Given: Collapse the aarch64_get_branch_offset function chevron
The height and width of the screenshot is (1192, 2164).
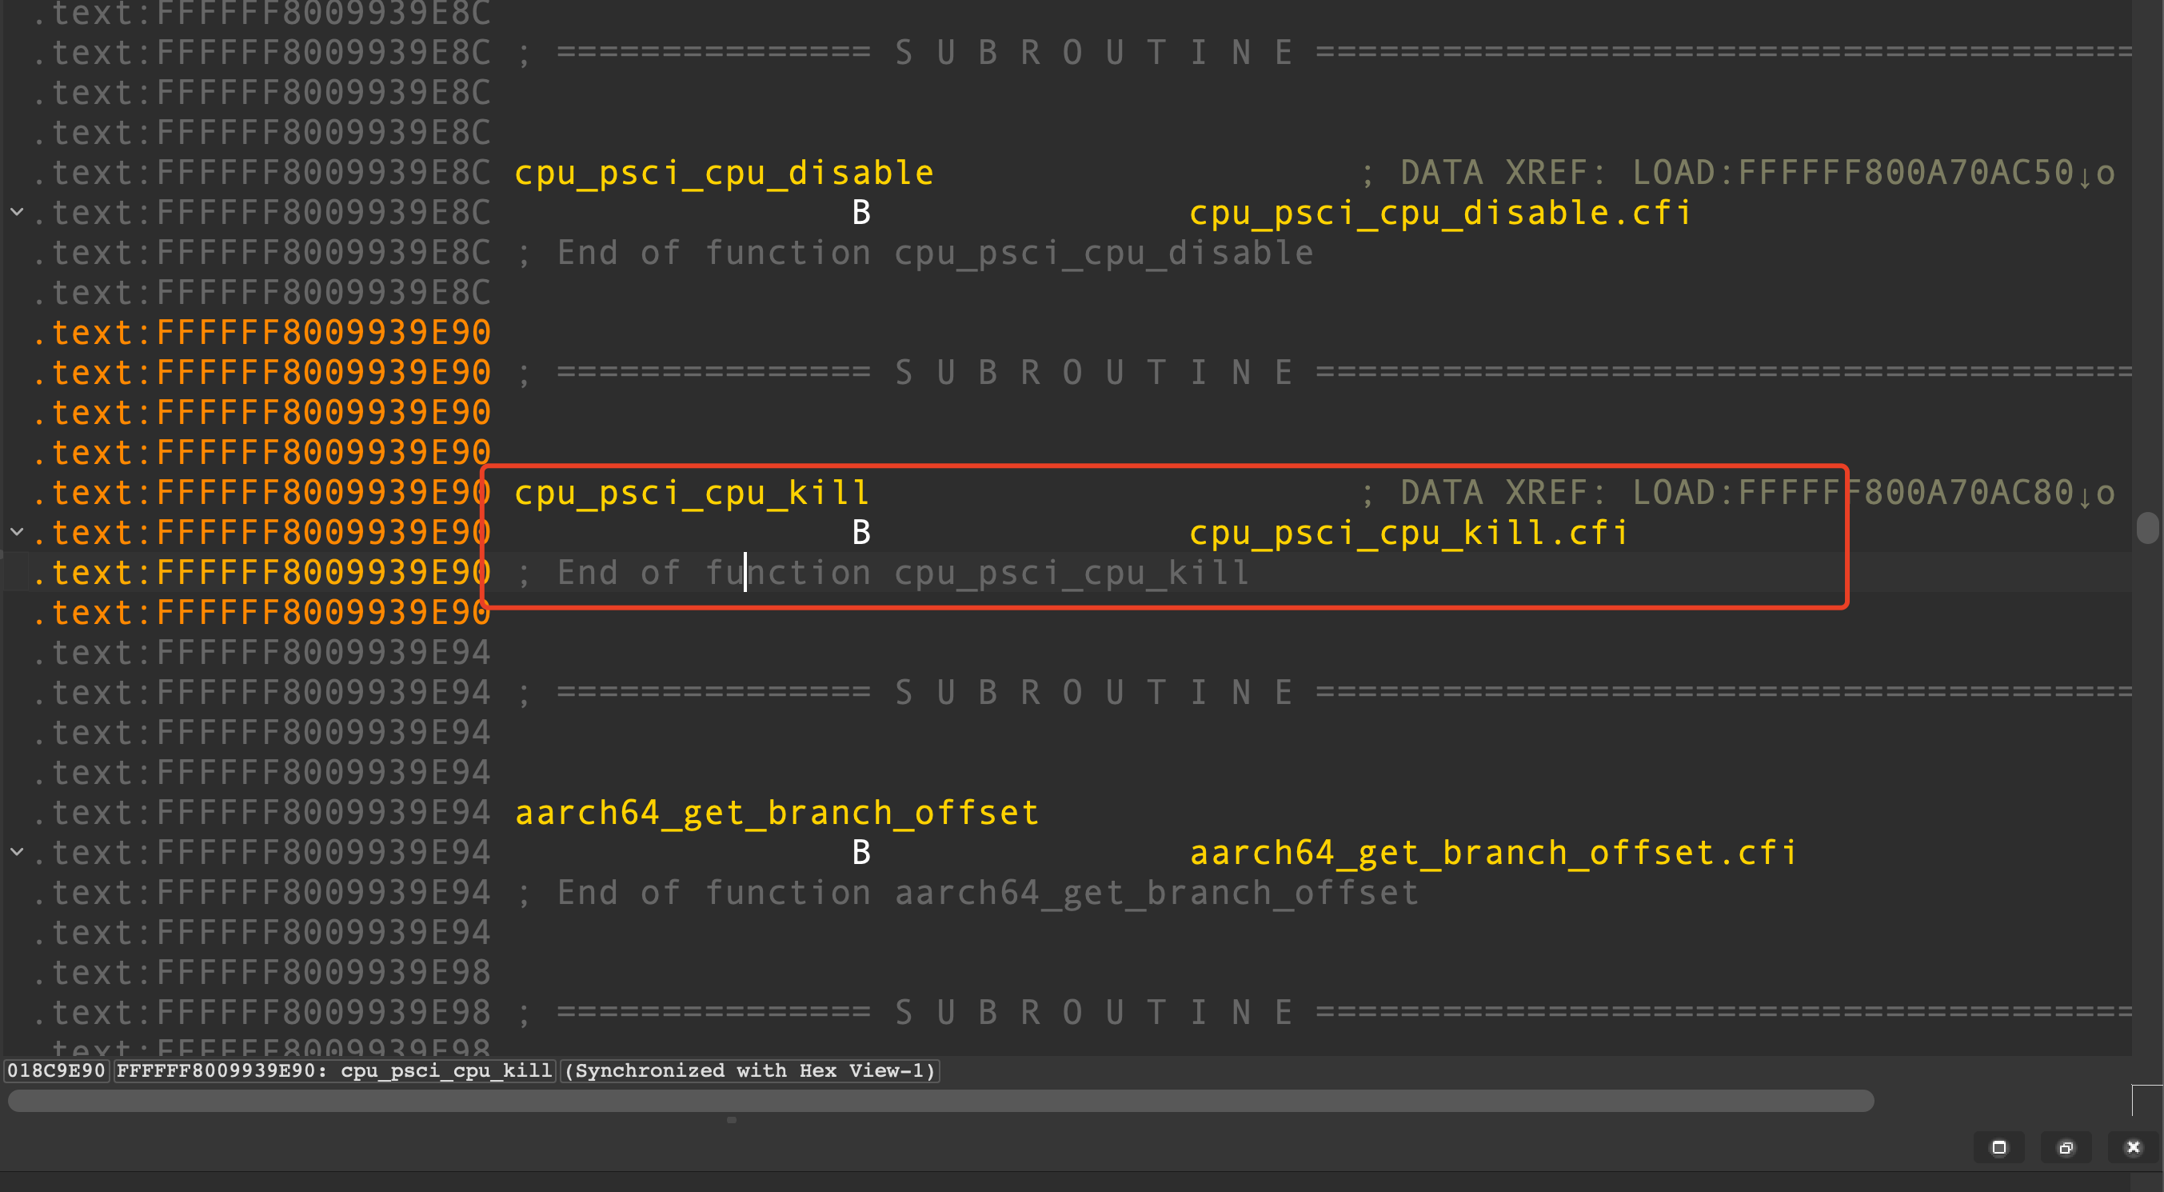Looking at the screenshot, I should pyautogui.click(x=17, y=852).
